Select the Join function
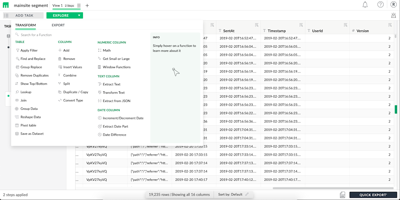The height and width of the screenshot is (200, 400). point(21,101)
